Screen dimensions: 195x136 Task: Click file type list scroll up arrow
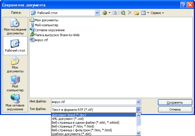tap(138, 115)
